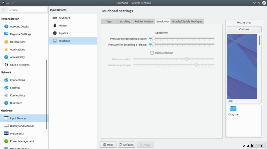Select the Joystick device entry
267x149 pixels.
click(64, 33)
